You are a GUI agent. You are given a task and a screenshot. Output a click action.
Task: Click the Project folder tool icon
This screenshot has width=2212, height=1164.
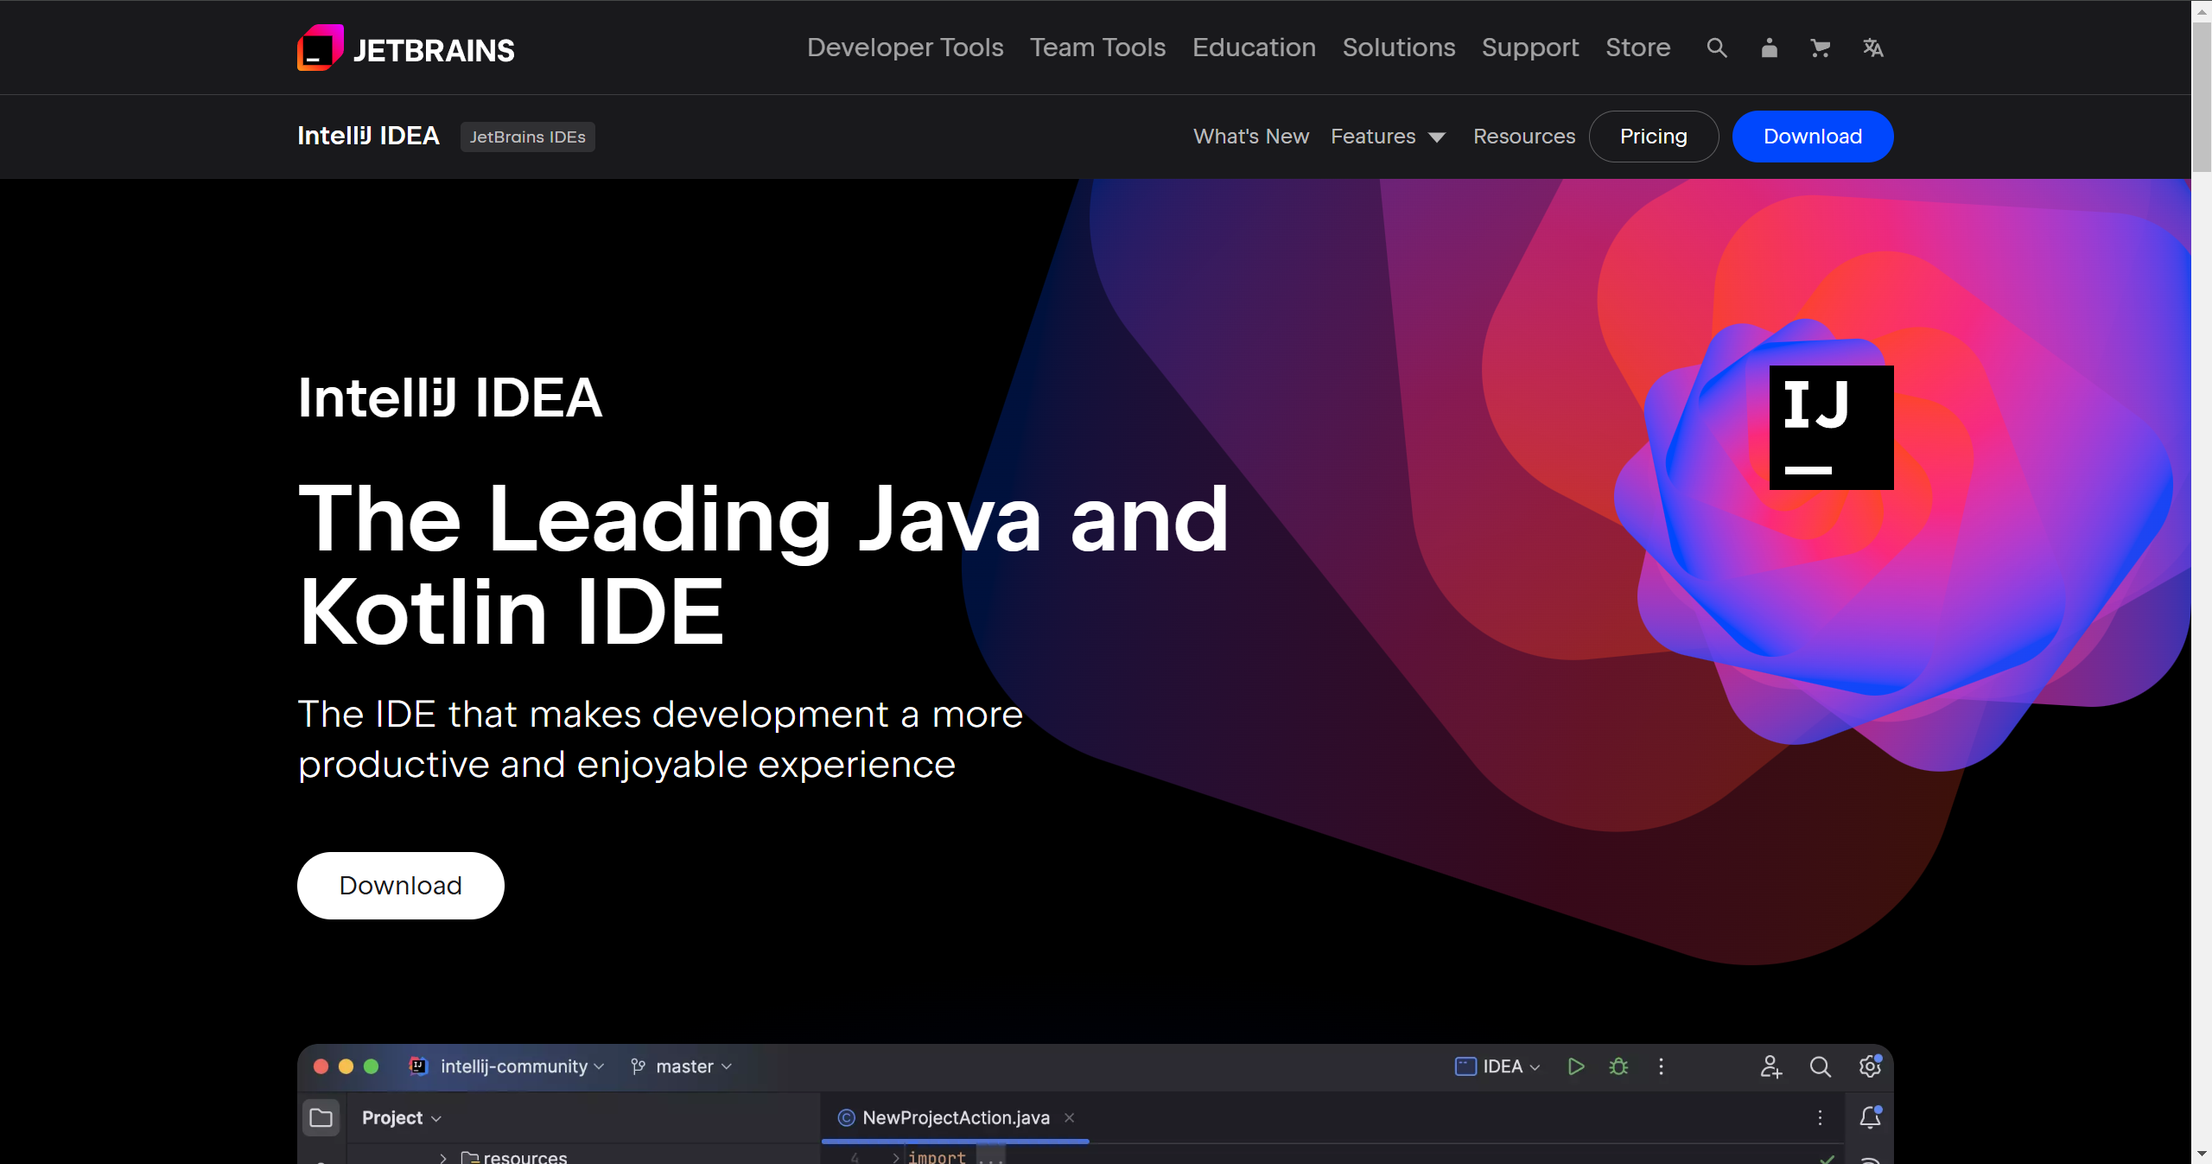(x=321, y=1117)
